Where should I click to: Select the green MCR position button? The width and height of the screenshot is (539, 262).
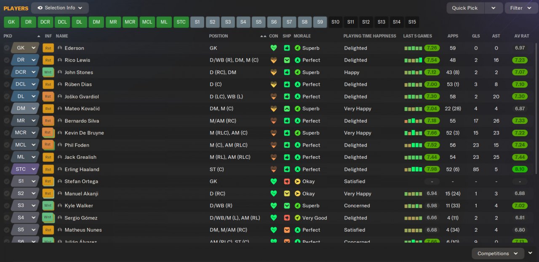point(130,22)
